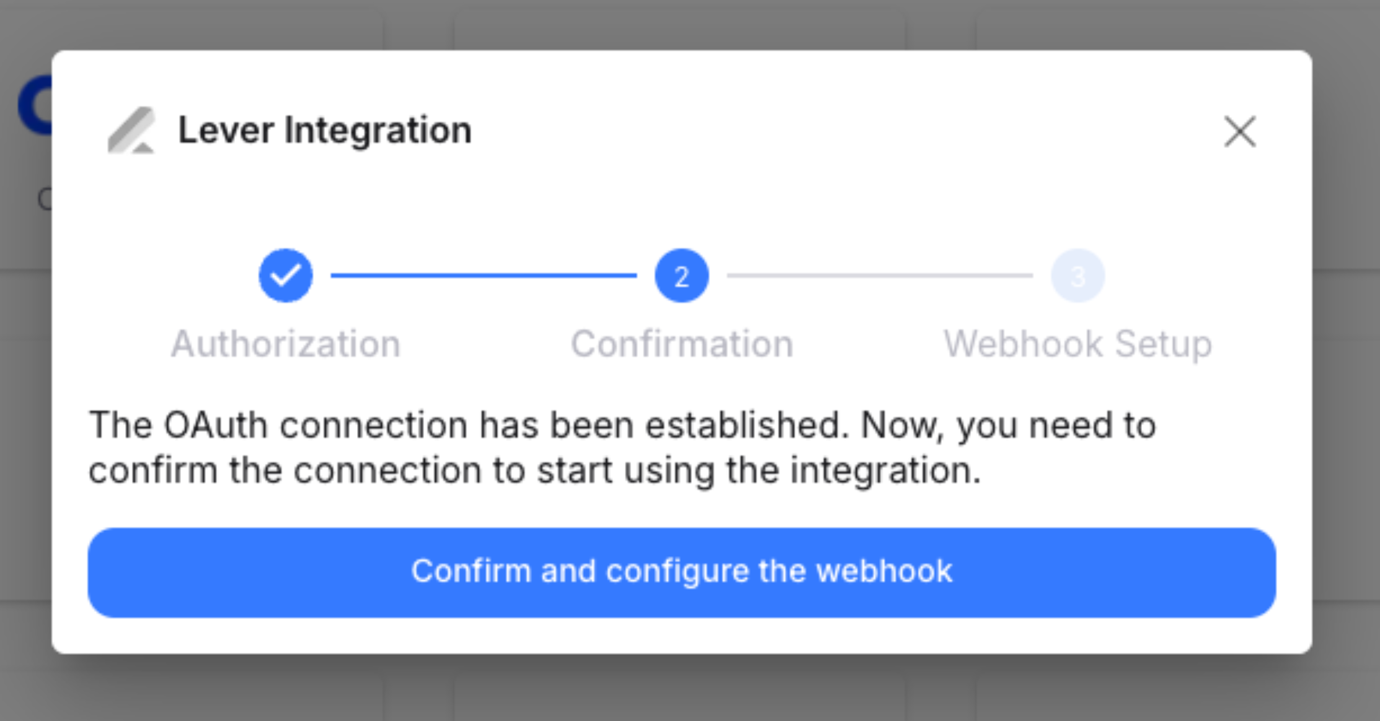
Task: Click the gray progress line before Webhook Setup
Action: pyautogui.click(x=880, y=275)
